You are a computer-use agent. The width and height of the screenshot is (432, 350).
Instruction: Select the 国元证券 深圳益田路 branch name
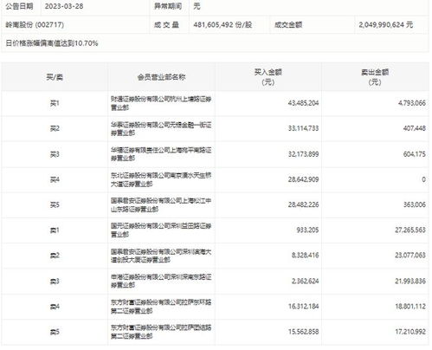tap(161, 230)
